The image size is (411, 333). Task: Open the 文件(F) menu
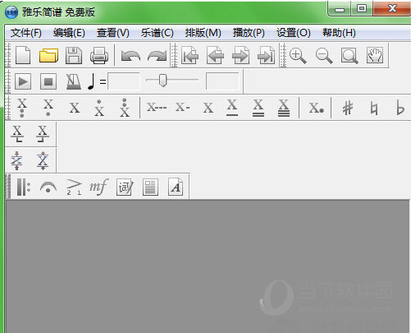click(x=26, y=33)
